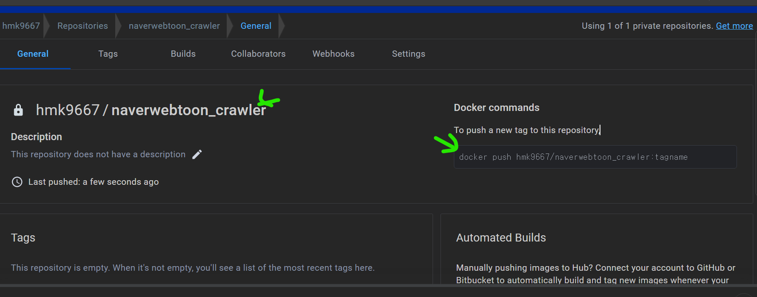Click the Automated Builds heading

[501, 238]
